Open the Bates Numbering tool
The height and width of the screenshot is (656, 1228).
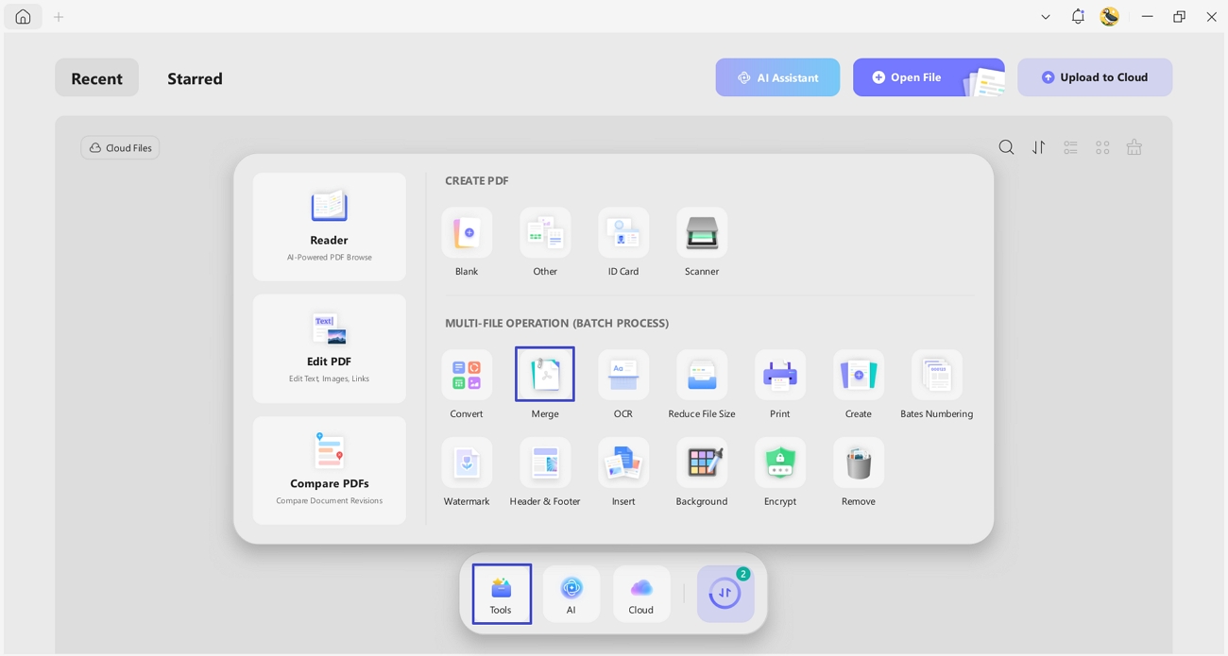(937, 385)
